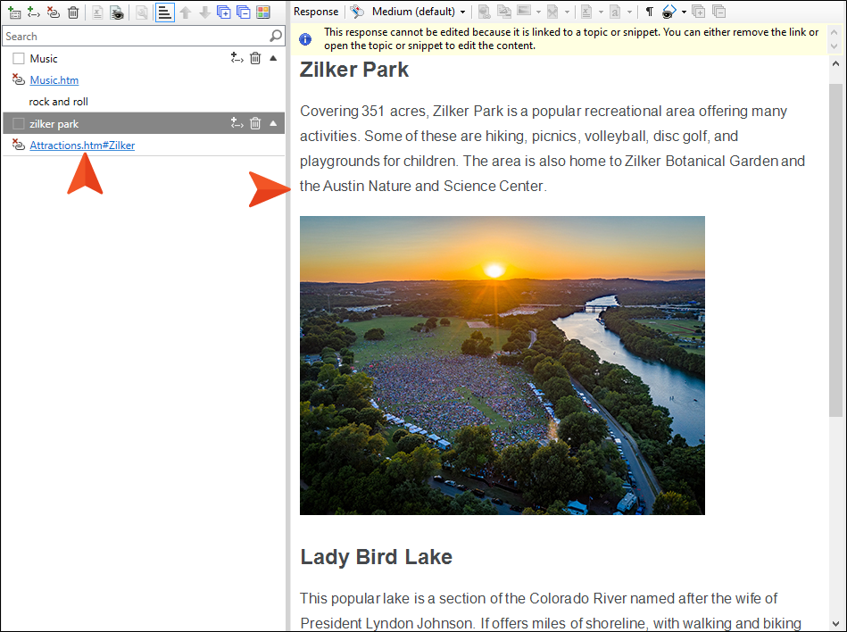Image resolution: width=847 pixels, height=632 pixels.
Task: Open the letter 'a' icon dropdown arrow
Action: [x=629, y=12]
